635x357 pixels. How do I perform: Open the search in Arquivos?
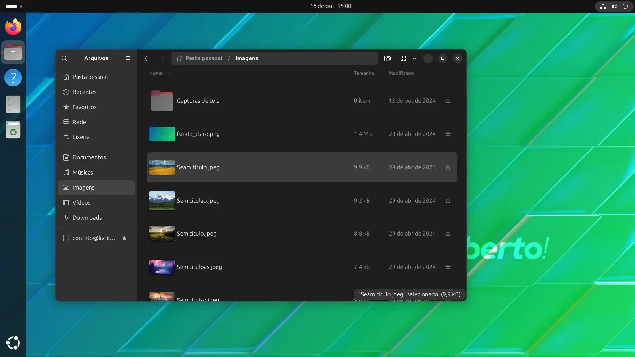pyautogui.click(x=64, y=58)
